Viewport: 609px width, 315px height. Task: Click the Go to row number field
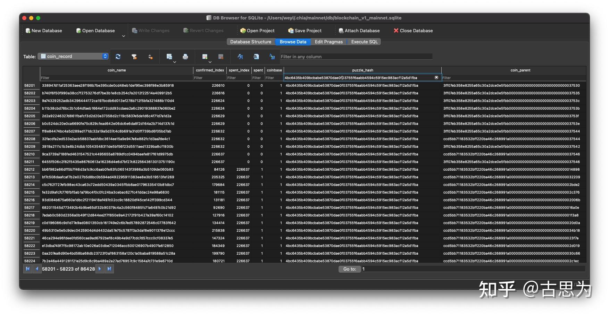[x=473, y=269]
